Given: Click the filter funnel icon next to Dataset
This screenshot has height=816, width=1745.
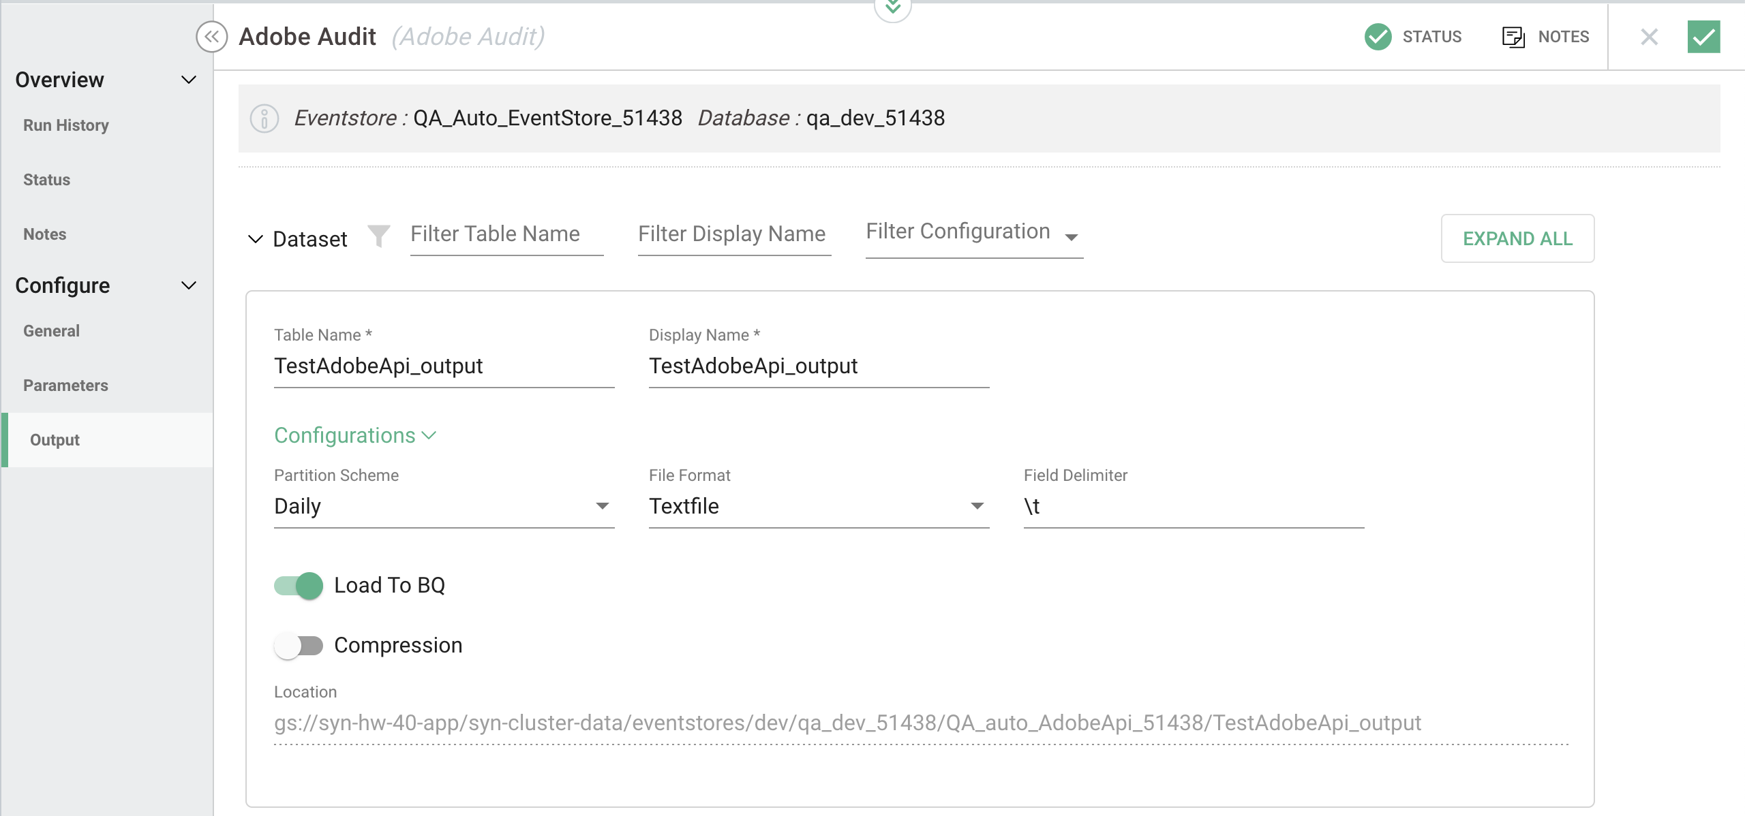Looking at the screenshot, I should pyautogui.click(x=380, y=235).
